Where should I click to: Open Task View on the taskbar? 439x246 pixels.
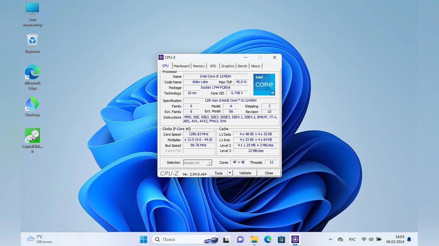tap(226, 239)
